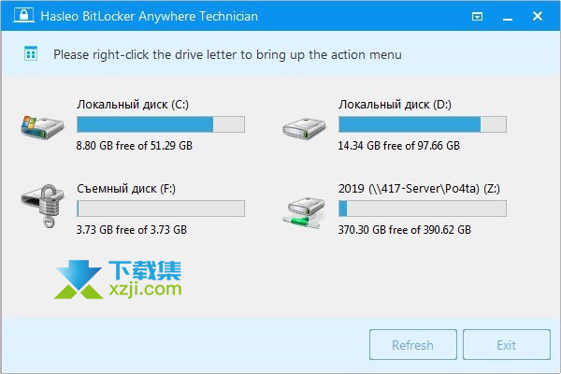Select the Windows system drive C icon

[42, 127]
